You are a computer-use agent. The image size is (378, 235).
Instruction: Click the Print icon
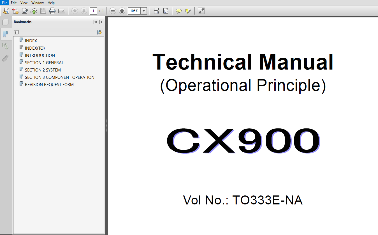[x=52, y=11]
